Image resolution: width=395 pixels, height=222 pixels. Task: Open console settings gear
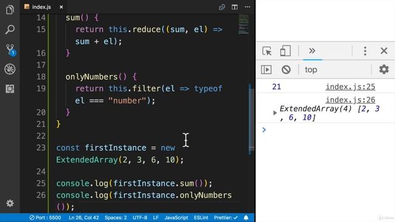[x=384, y=69]
